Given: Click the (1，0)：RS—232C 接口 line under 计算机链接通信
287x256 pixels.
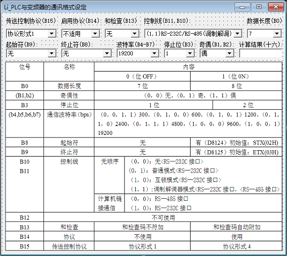Looking at the screenshot, I should 161,208.
